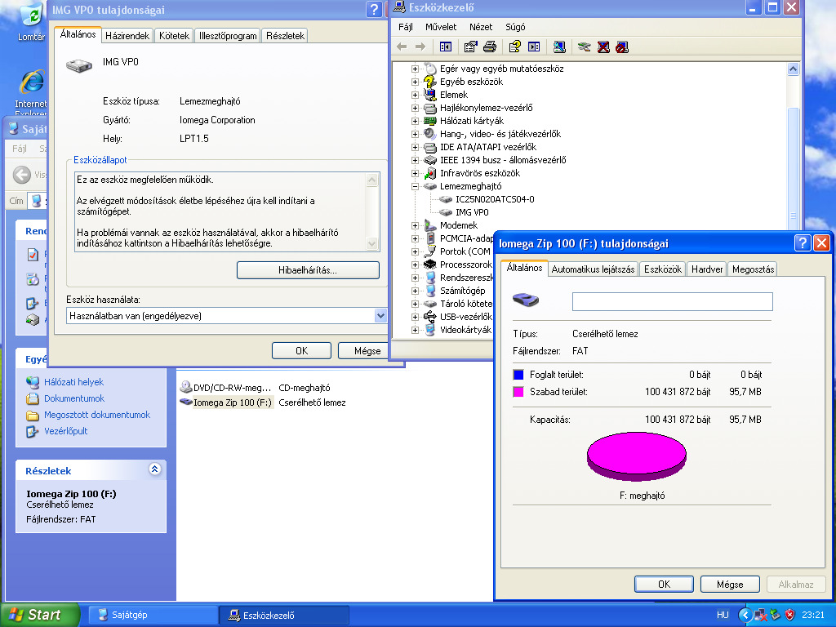
Task: Expand Infravörös eszközök tree node
Action: click(415, 173)
